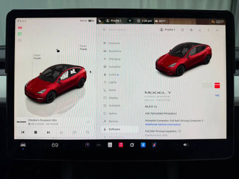
Task: Open Additional Vehicle Information link
Action: tap(163, 124)
